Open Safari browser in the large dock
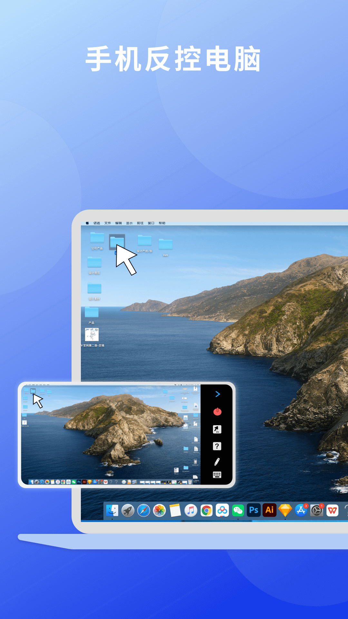348x619 pixels. tap(144, 510)
